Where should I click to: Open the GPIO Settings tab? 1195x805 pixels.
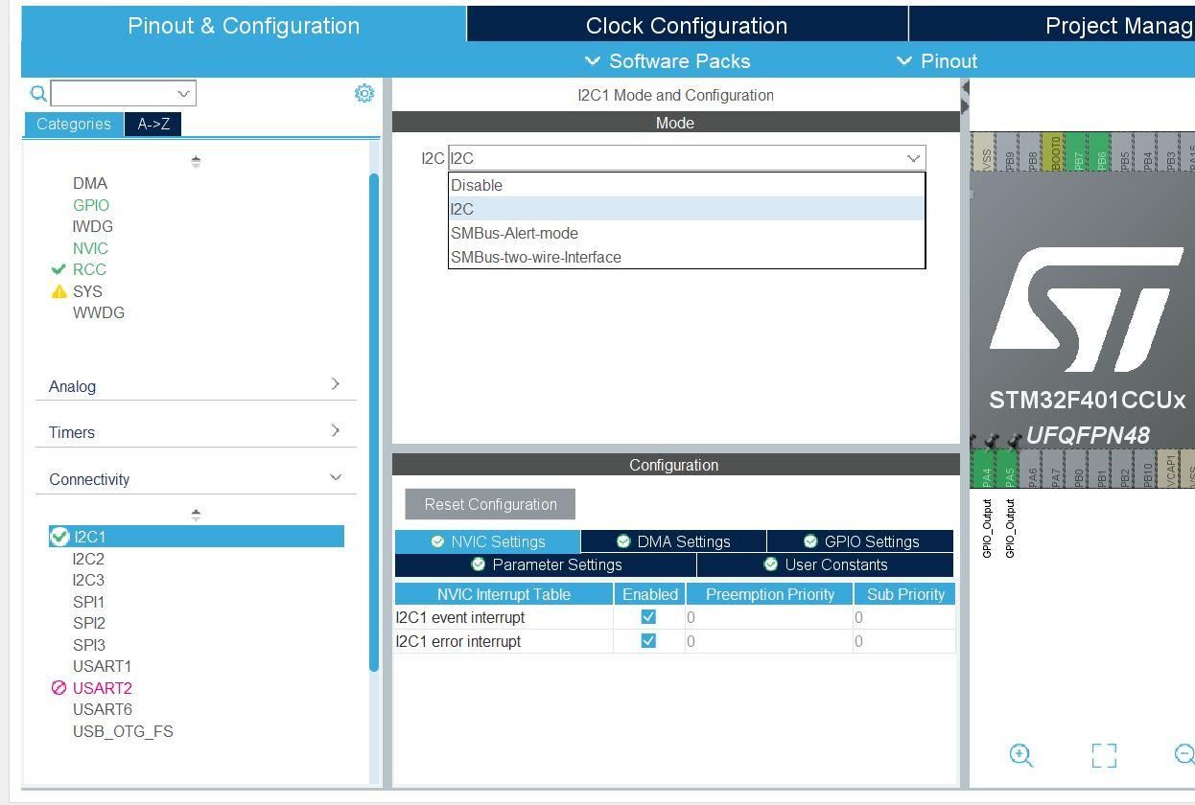point(861,541)
